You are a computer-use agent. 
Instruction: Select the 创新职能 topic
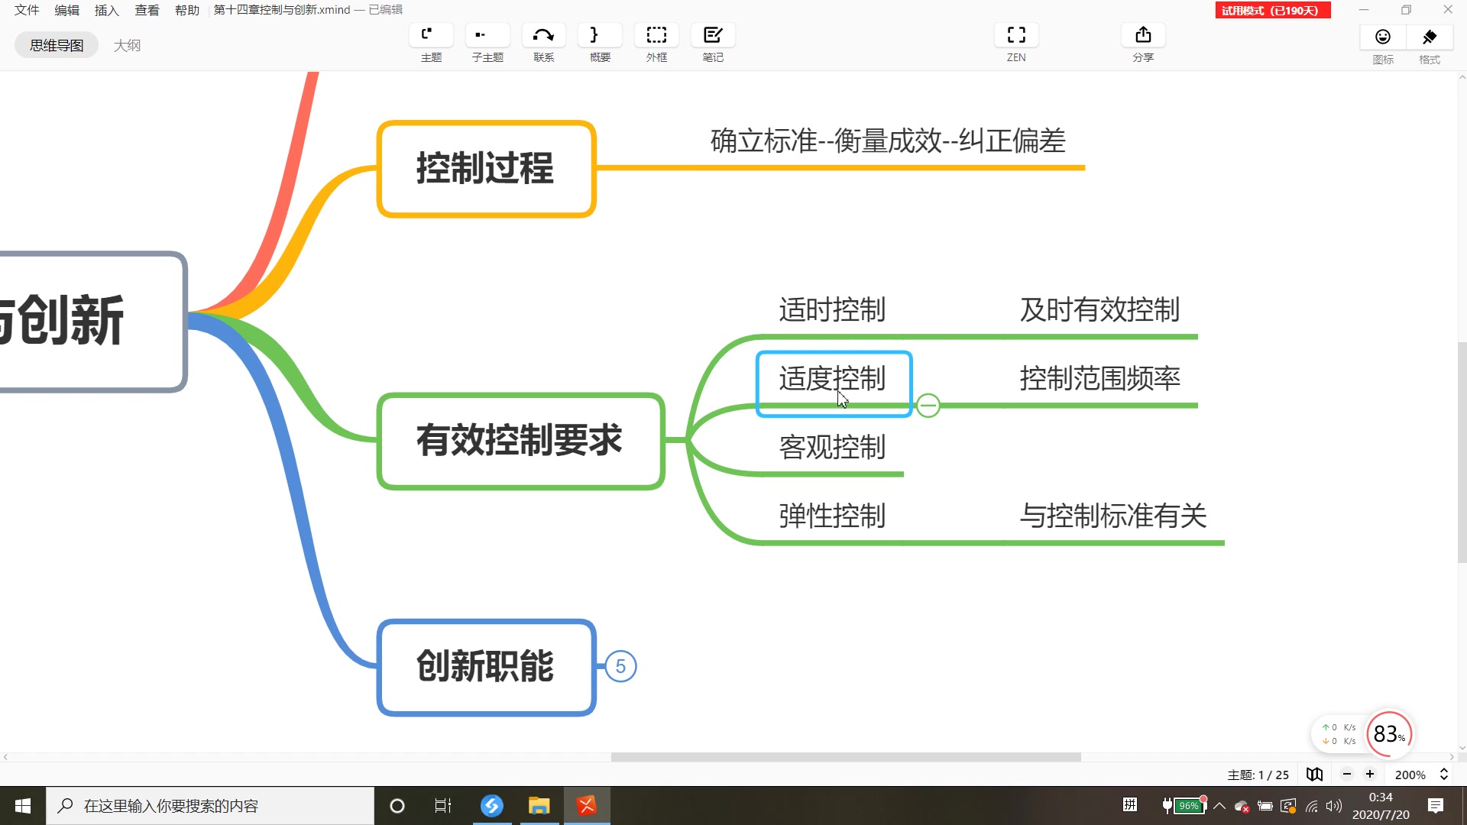[x=486, y=667]
